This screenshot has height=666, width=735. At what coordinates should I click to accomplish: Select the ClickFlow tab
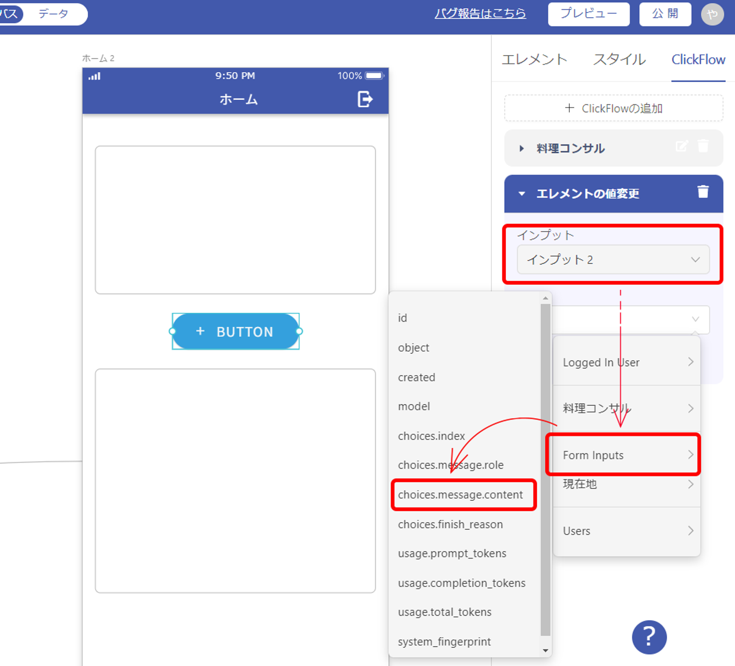pyautogui.click(x=698, y=60)
